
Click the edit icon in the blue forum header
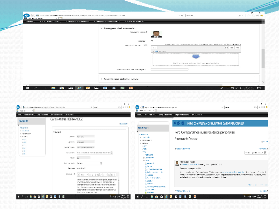click(x=183, y=123)
